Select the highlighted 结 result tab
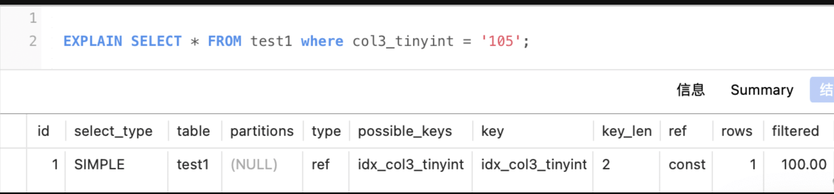The image size is (834, 194). click(824, 90)
